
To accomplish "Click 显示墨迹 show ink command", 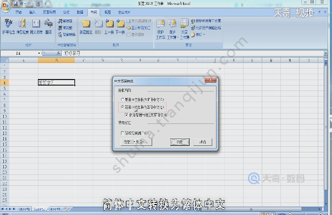I will click(136, 35).
